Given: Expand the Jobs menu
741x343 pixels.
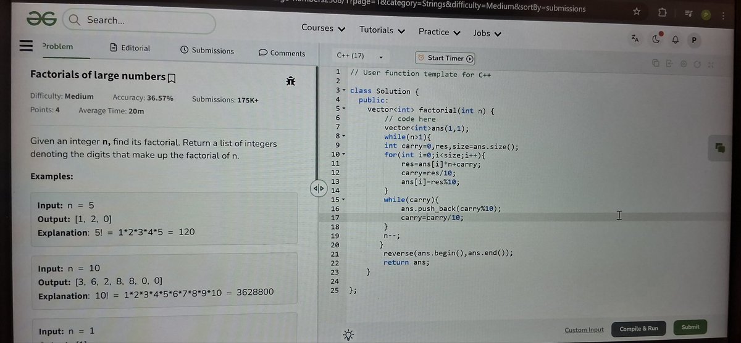Looking at the screenshot, I should coord(487,33).
